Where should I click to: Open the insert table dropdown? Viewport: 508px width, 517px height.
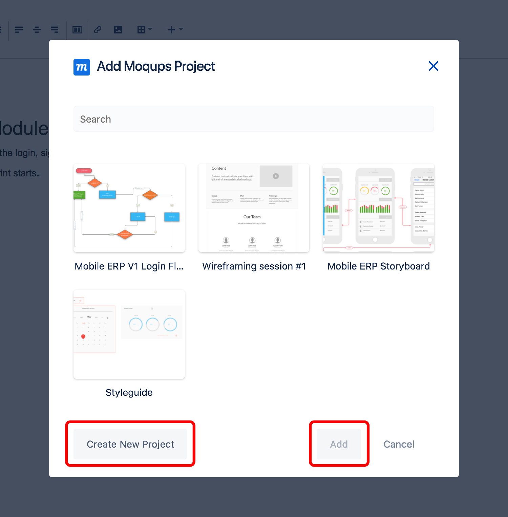(145, 30)
